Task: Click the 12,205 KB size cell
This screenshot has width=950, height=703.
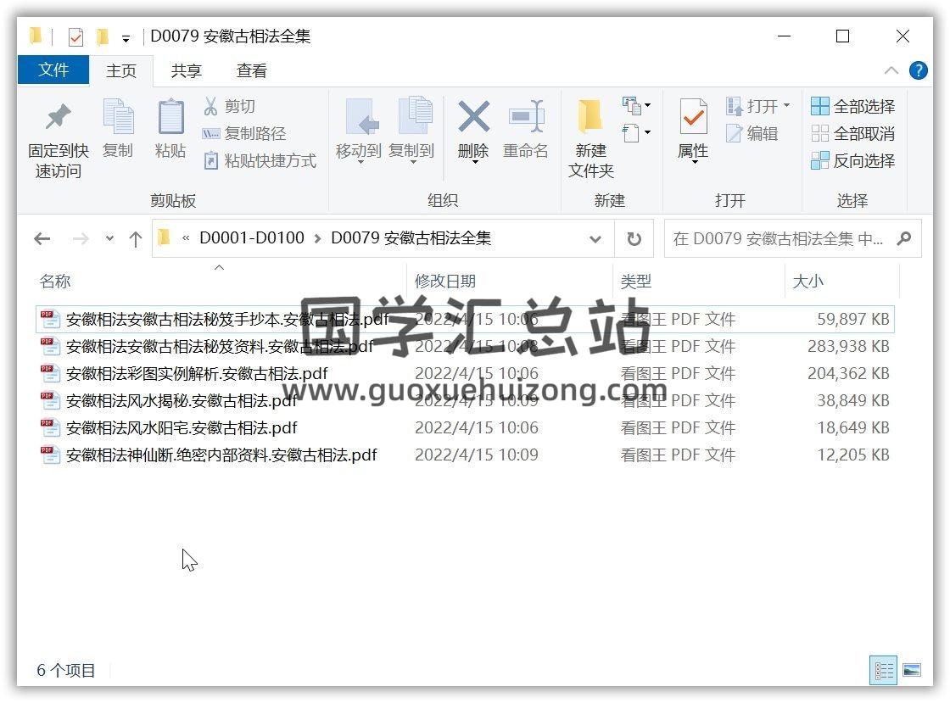Action: (853, 455)
